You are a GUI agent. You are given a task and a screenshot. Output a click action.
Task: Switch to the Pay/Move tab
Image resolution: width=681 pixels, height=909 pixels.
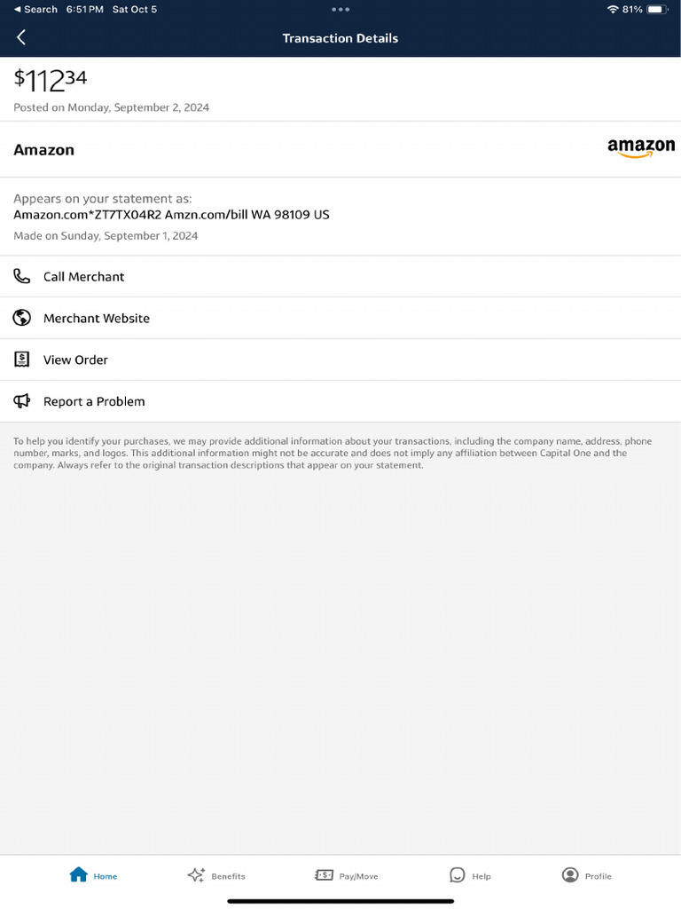pos(358,876)
